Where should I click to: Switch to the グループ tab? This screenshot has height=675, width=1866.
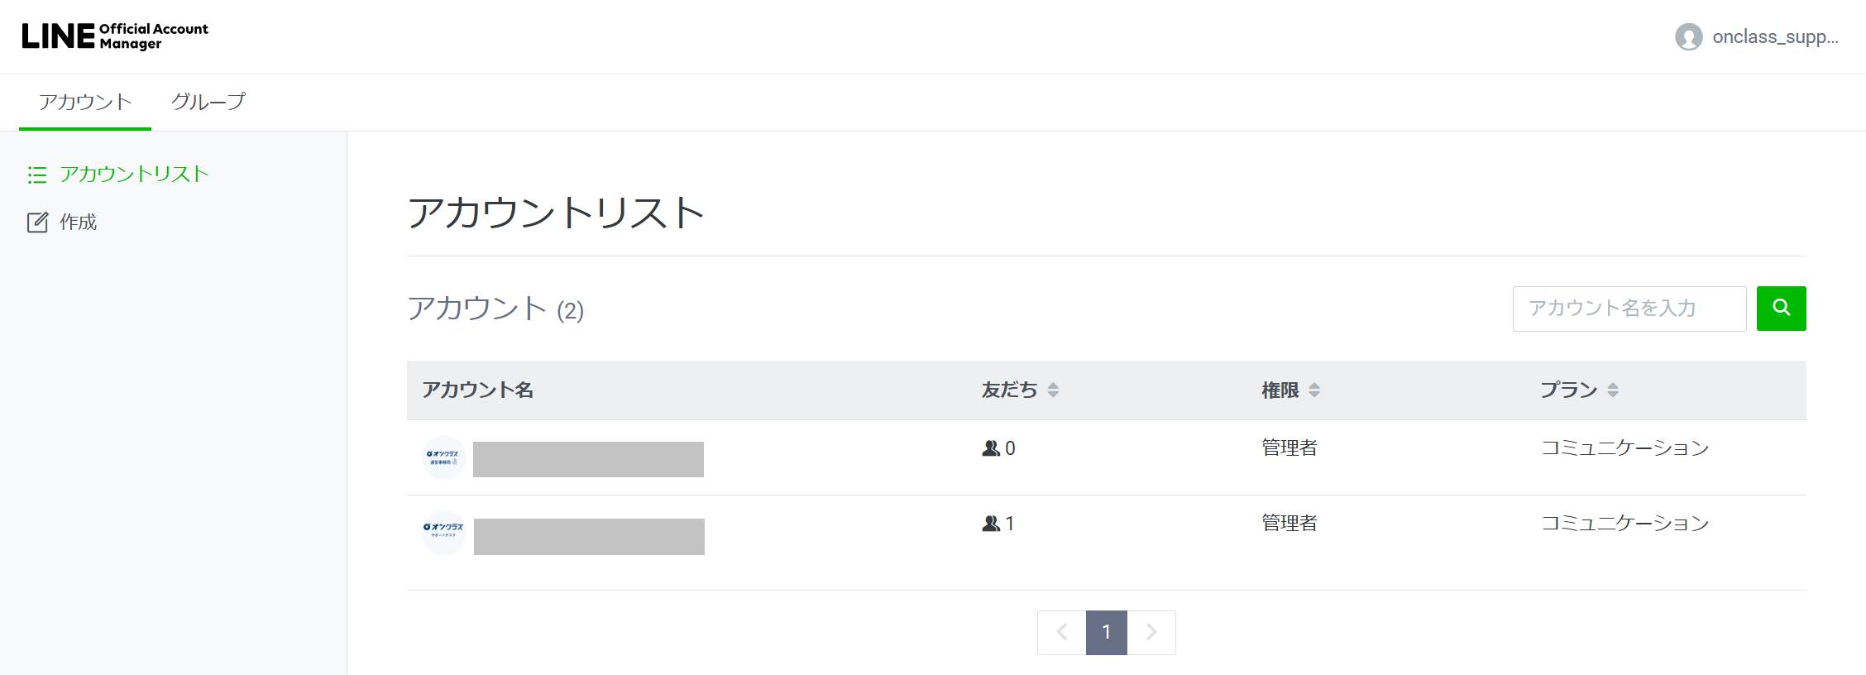208,102
